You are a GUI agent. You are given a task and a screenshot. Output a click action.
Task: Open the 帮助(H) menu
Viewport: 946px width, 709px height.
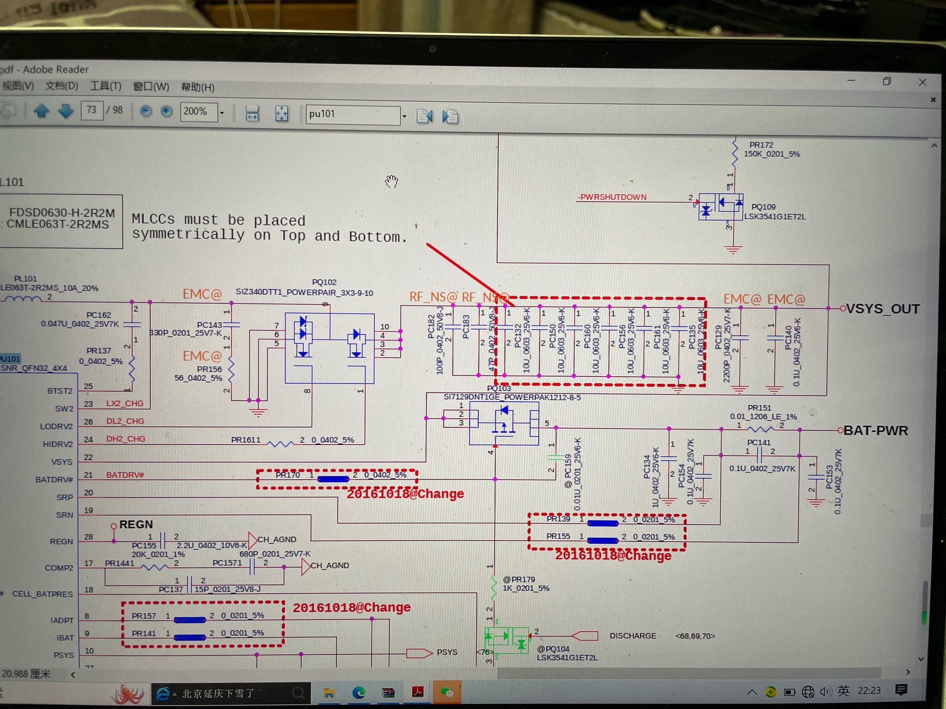198,87
